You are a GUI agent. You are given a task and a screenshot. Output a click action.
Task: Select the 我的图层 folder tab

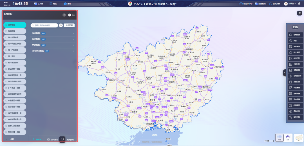15,31
